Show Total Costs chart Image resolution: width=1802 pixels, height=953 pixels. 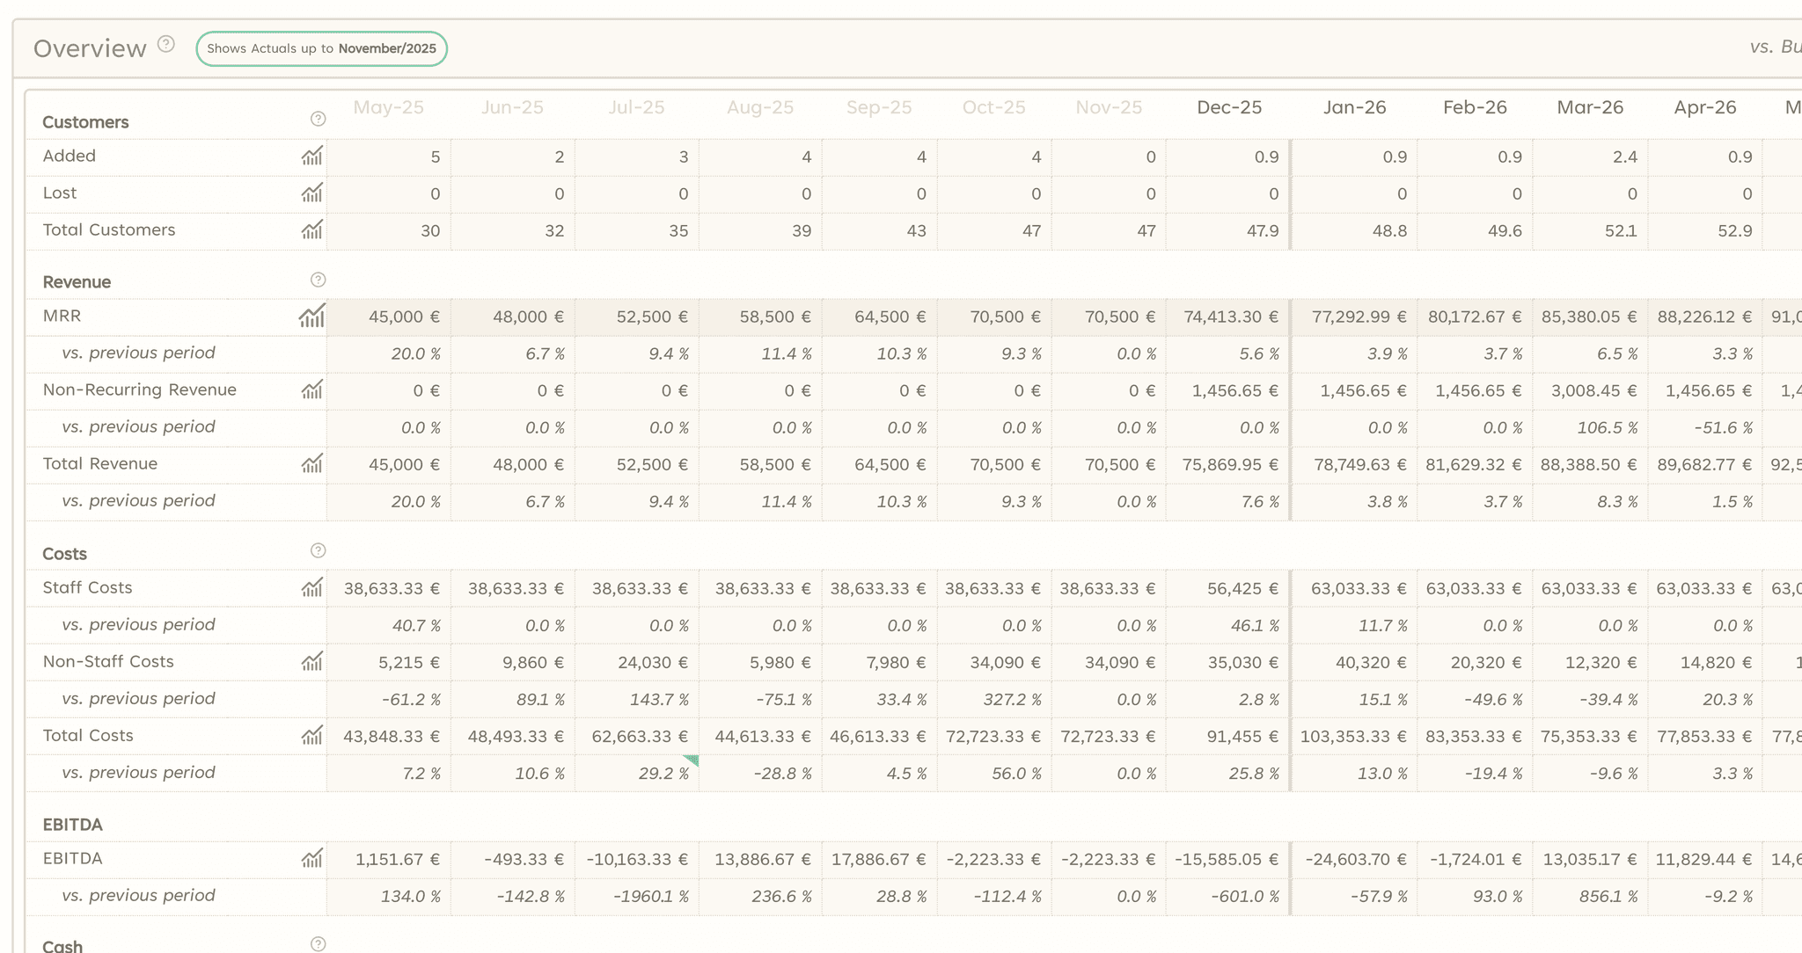coord(312,736)
